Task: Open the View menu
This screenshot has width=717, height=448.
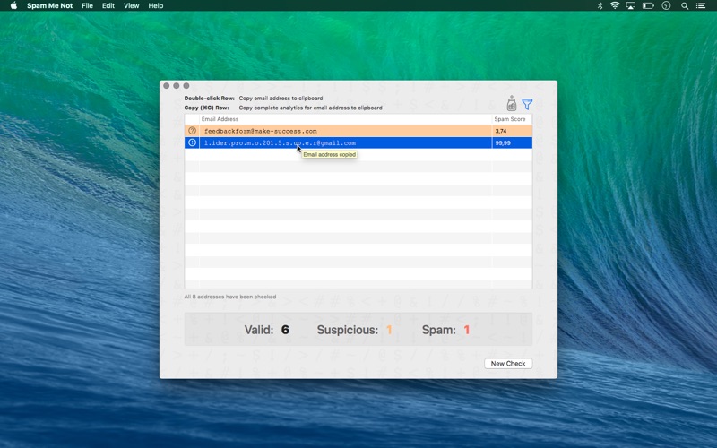Action: tap(131, 5)
